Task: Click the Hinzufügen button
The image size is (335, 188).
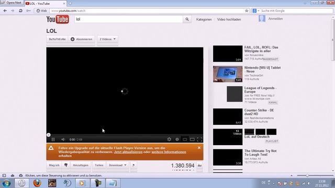Action: pos(81,165)
